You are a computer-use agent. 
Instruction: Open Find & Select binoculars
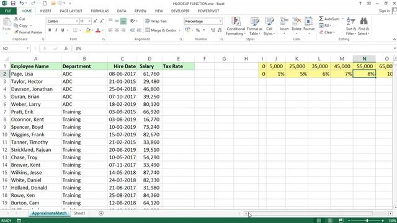point(364,26)
